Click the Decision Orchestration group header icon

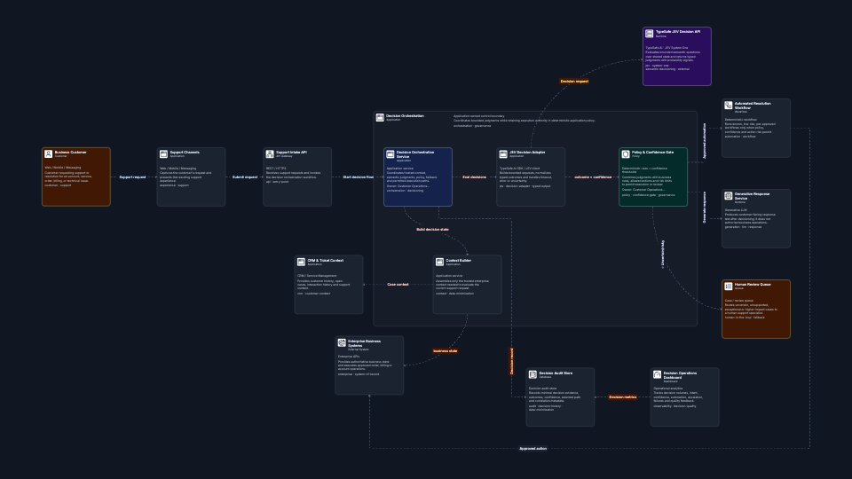(x=380, y=117)
